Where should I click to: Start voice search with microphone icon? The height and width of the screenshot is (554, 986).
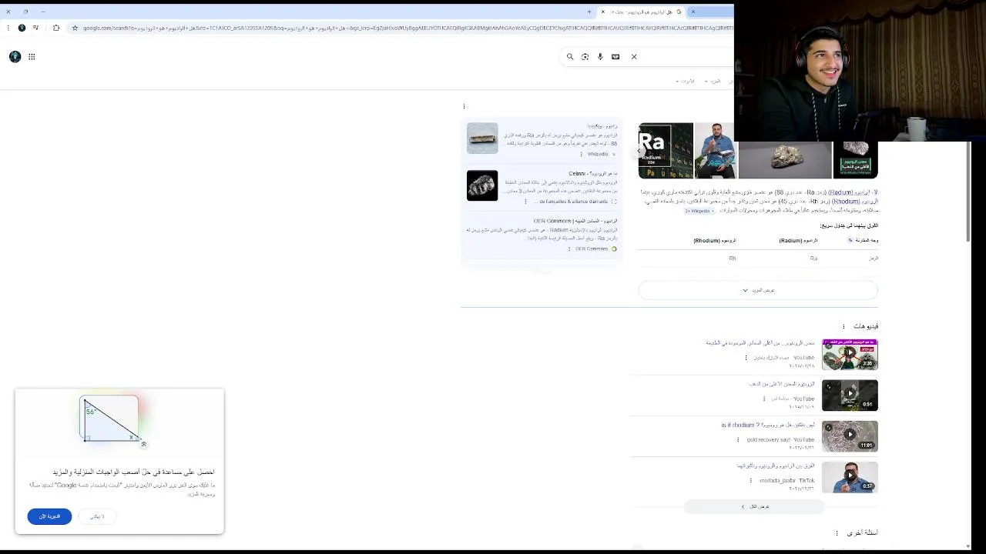600,56
